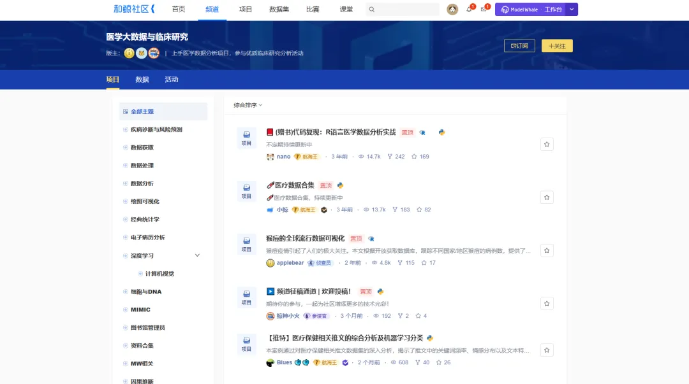Open 比赛 in the top navigation
The image size is (689, 384).
tap(313, 10)
